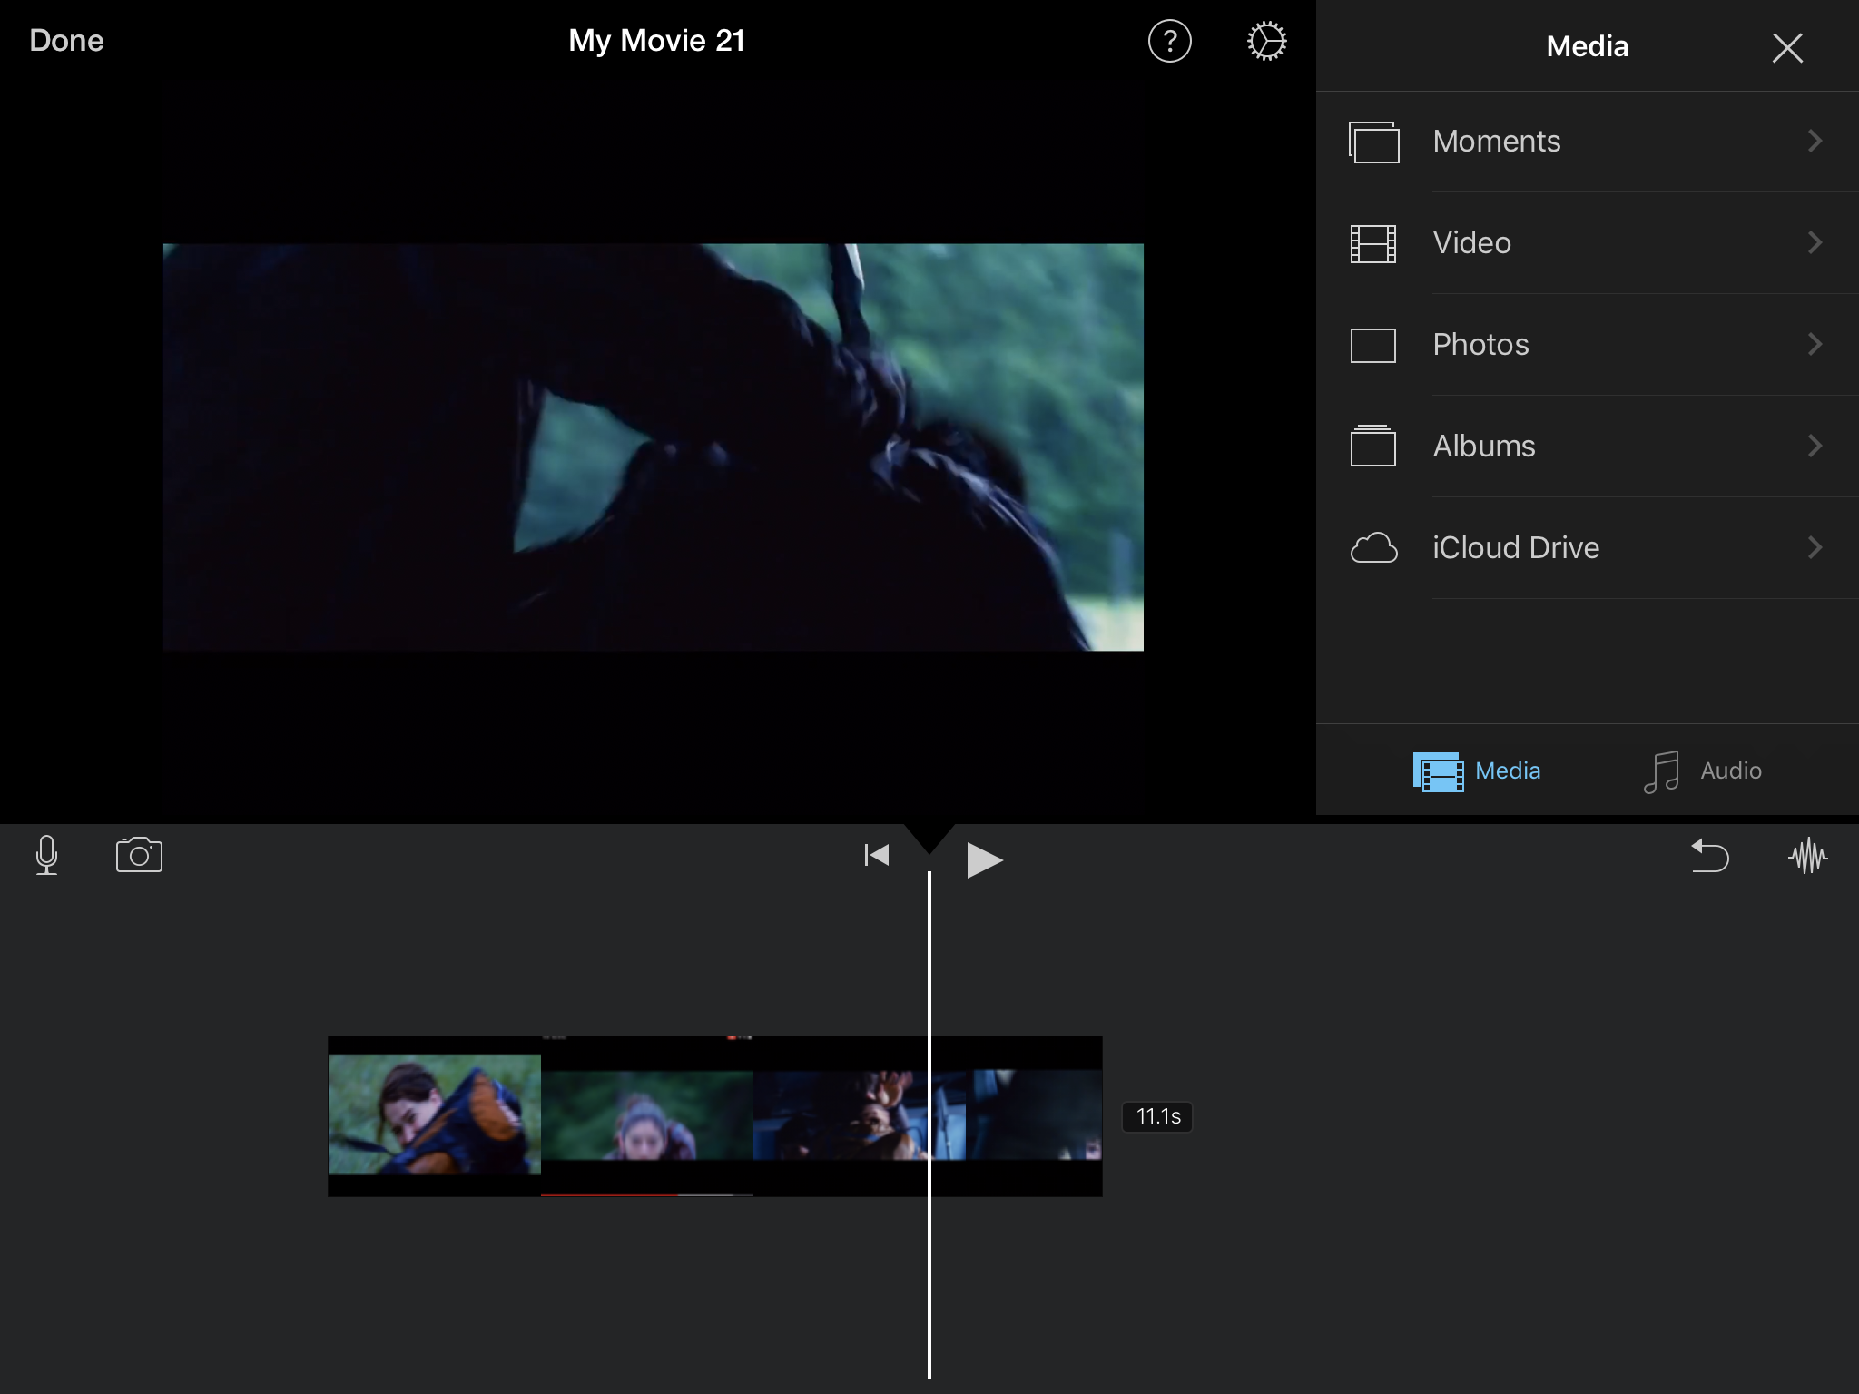Viewport: 1859px width, 1394px height.
Task: Tap the microphone voiceover record icon
Action: click(46, 855)
